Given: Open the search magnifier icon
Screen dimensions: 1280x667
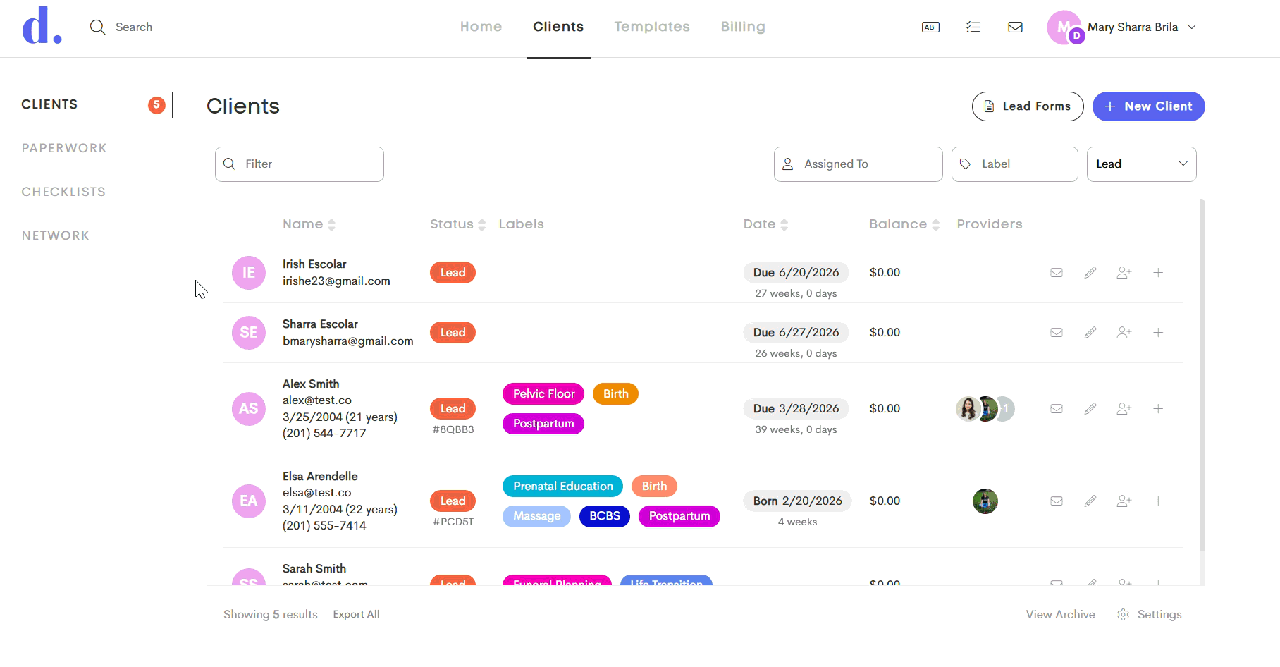Looking at the screenshot, I should (x=98, y=27).
